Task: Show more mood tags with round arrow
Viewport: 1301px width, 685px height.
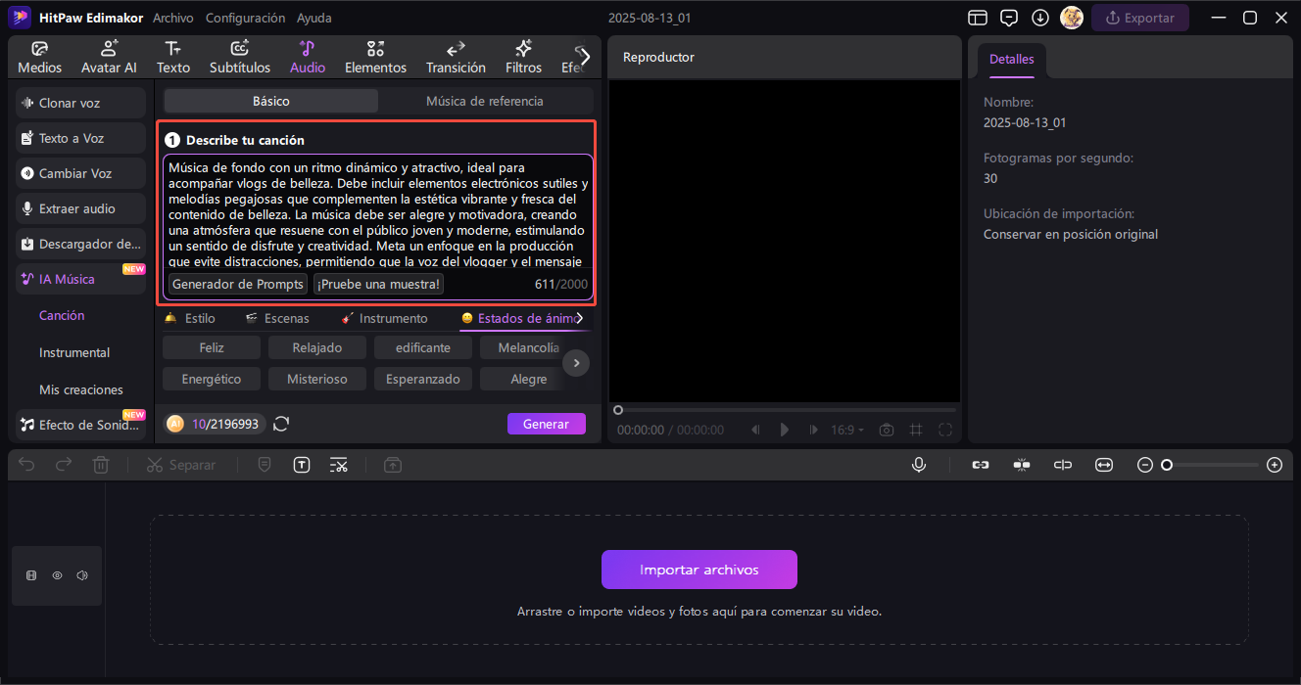Action: coord(577,363)
